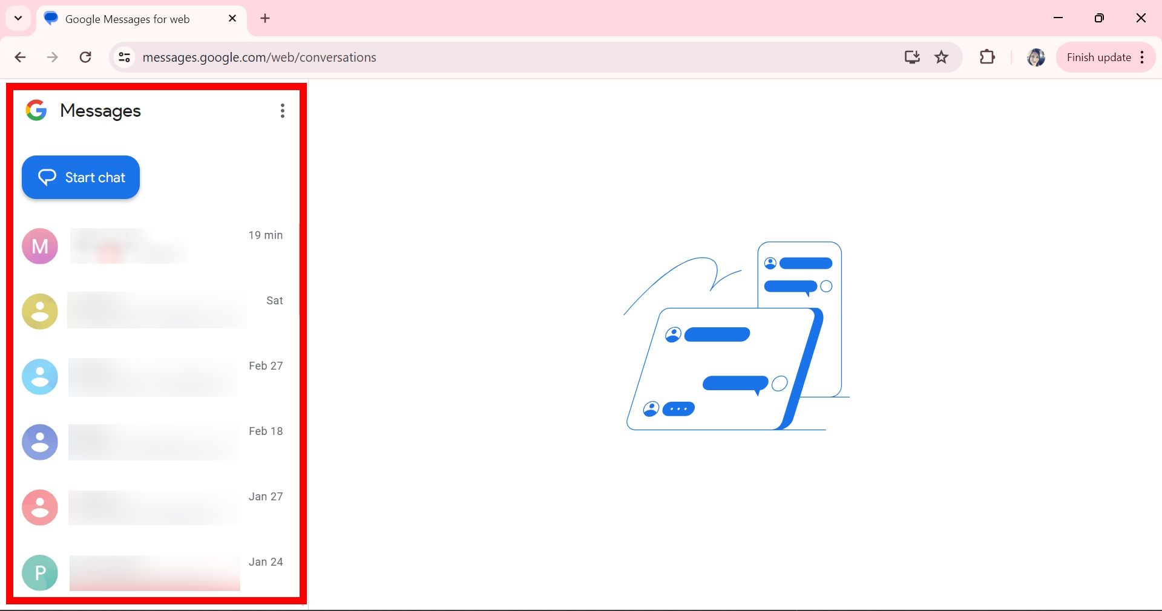This screenshot has width=1162, height=611.
Task: Click the Finish update button
Action: click(1098, 57)
